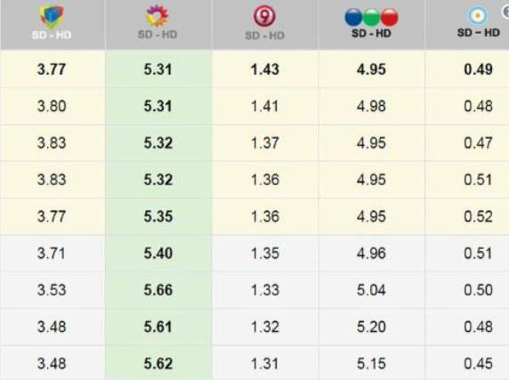Click SD - HD label under America logo
This screenshot has height=380, width=509.
52,35
